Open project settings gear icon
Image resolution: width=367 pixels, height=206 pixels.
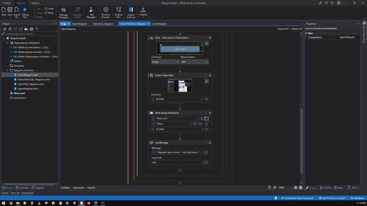pyautogui.click(x=32, y=29)
